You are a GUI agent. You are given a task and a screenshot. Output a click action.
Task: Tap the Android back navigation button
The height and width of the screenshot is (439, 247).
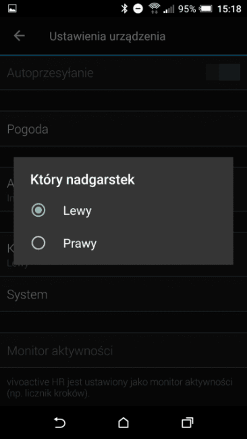pos(59,423)
